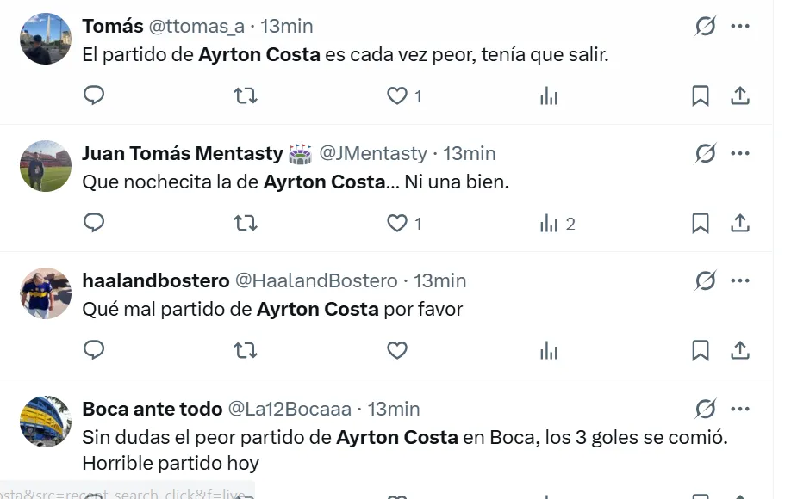Repost the haalandbostero tweet

pyautogui.click(x=246, y=350)
